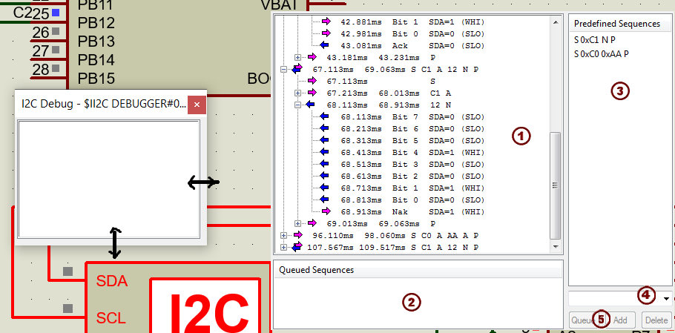Click the blue arrow for 68.113ms 12 N
The width and height of the screenshot is (675, 333).
click(310, 105)
